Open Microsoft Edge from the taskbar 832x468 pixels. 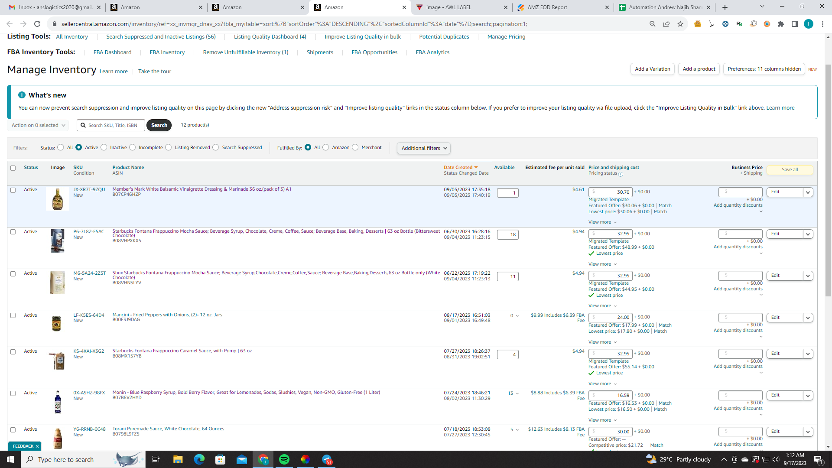tap(199, 459)
